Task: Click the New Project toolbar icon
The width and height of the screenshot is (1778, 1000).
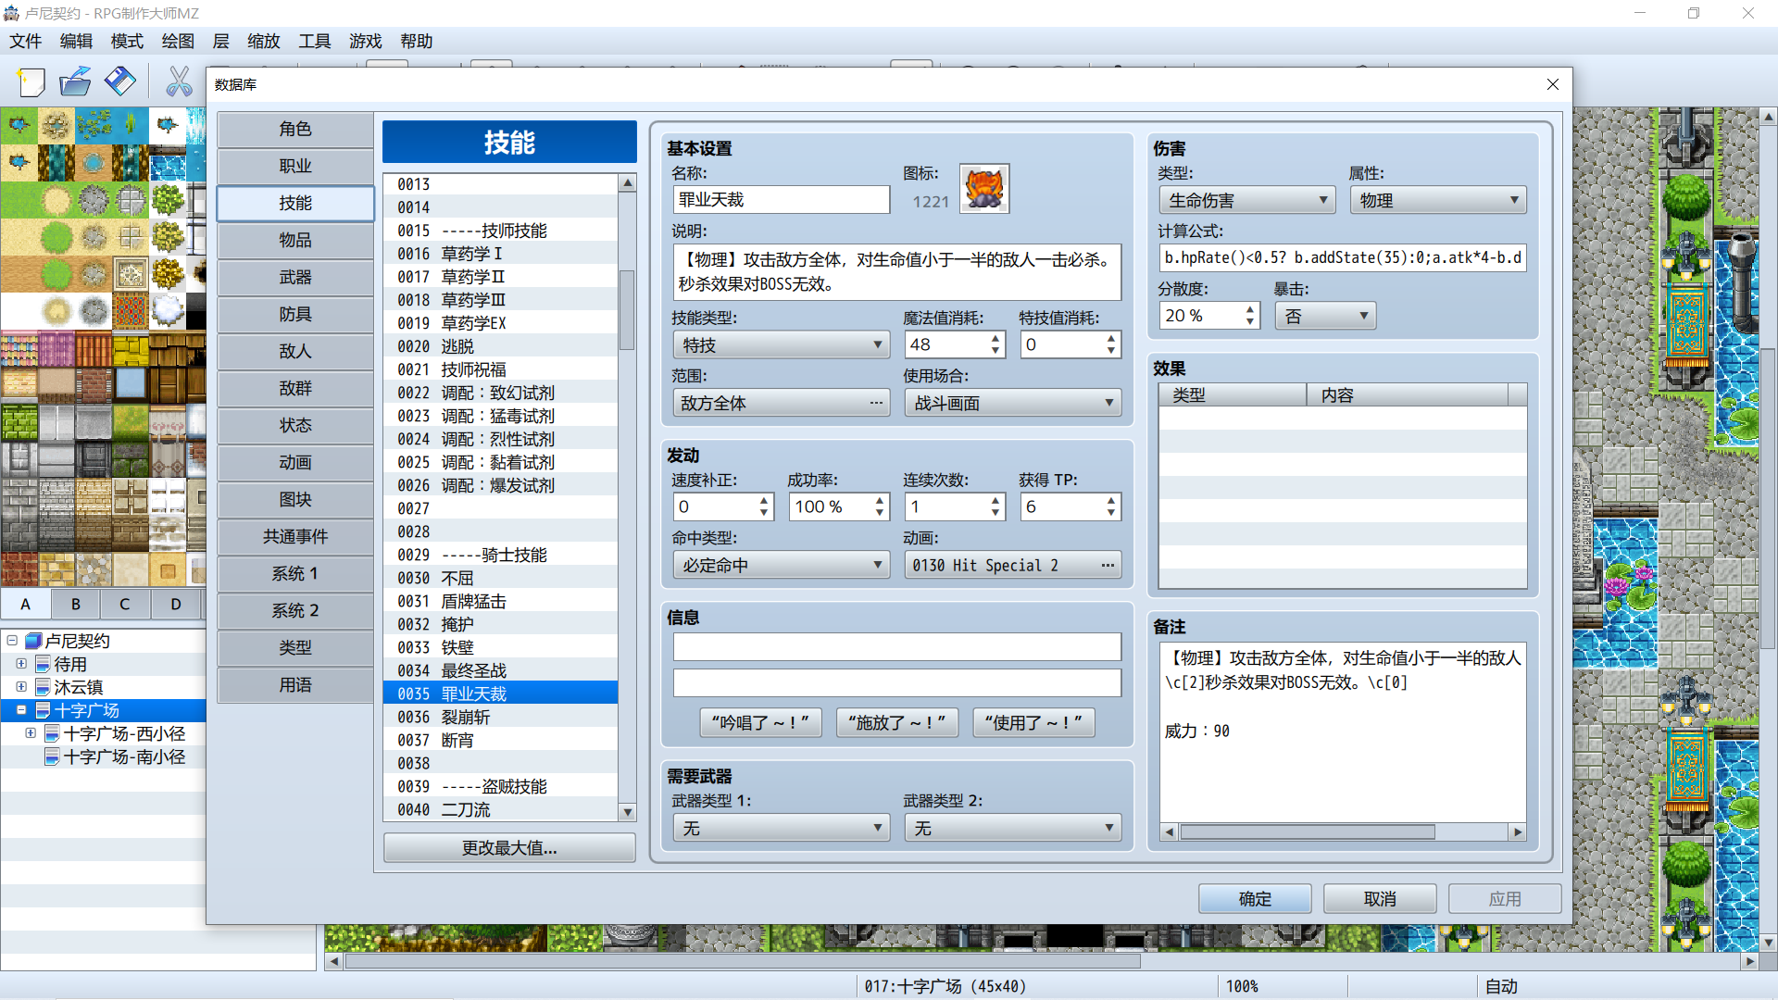Action: 31,82
